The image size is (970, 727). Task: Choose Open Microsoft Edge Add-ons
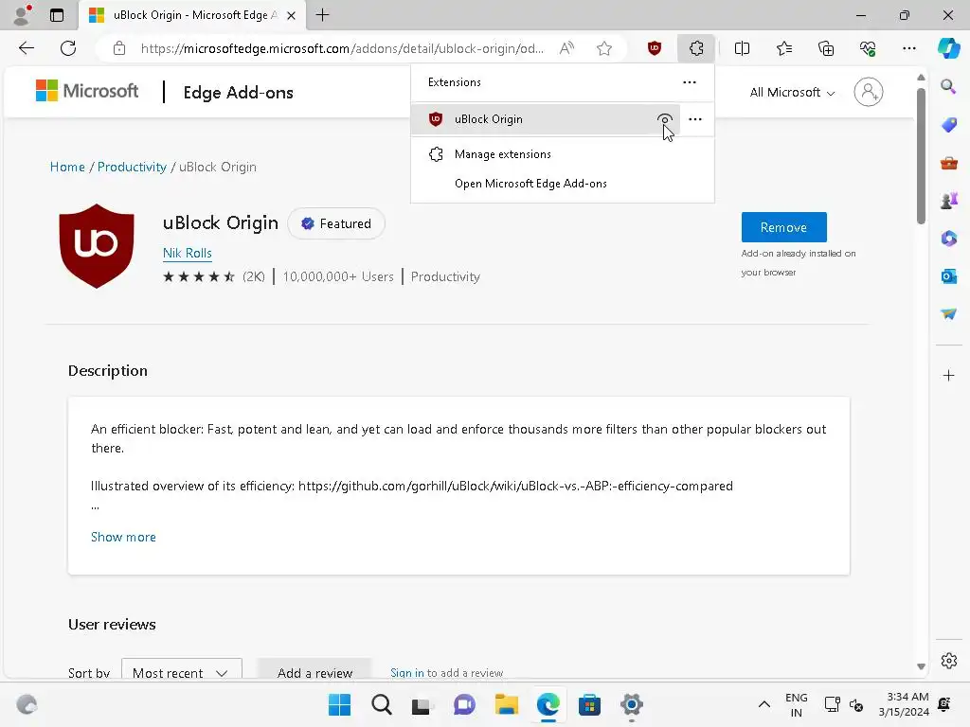click(563, 184)
